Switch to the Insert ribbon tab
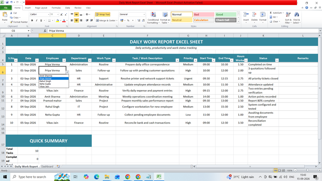 point(28,8)
